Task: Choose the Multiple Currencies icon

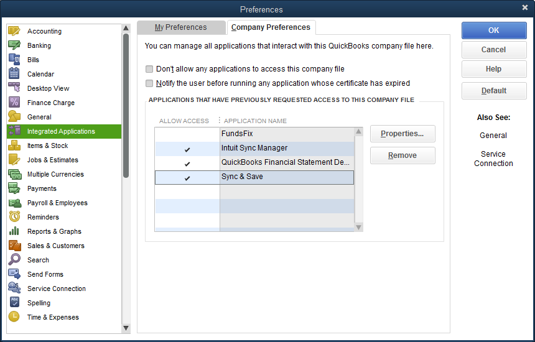Action: 14,174
